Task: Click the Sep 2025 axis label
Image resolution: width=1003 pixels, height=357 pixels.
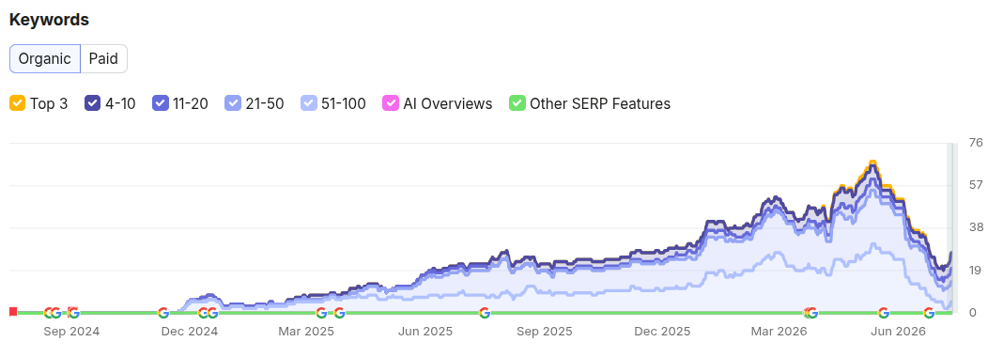Action: click(x=545, y=332)
